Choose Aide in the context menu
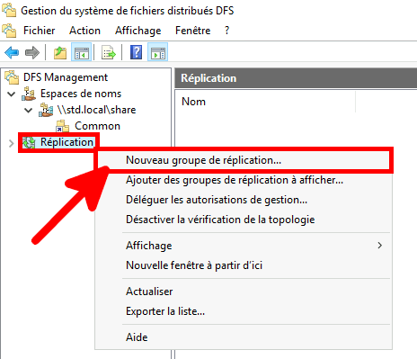 (x=243, y=337)
